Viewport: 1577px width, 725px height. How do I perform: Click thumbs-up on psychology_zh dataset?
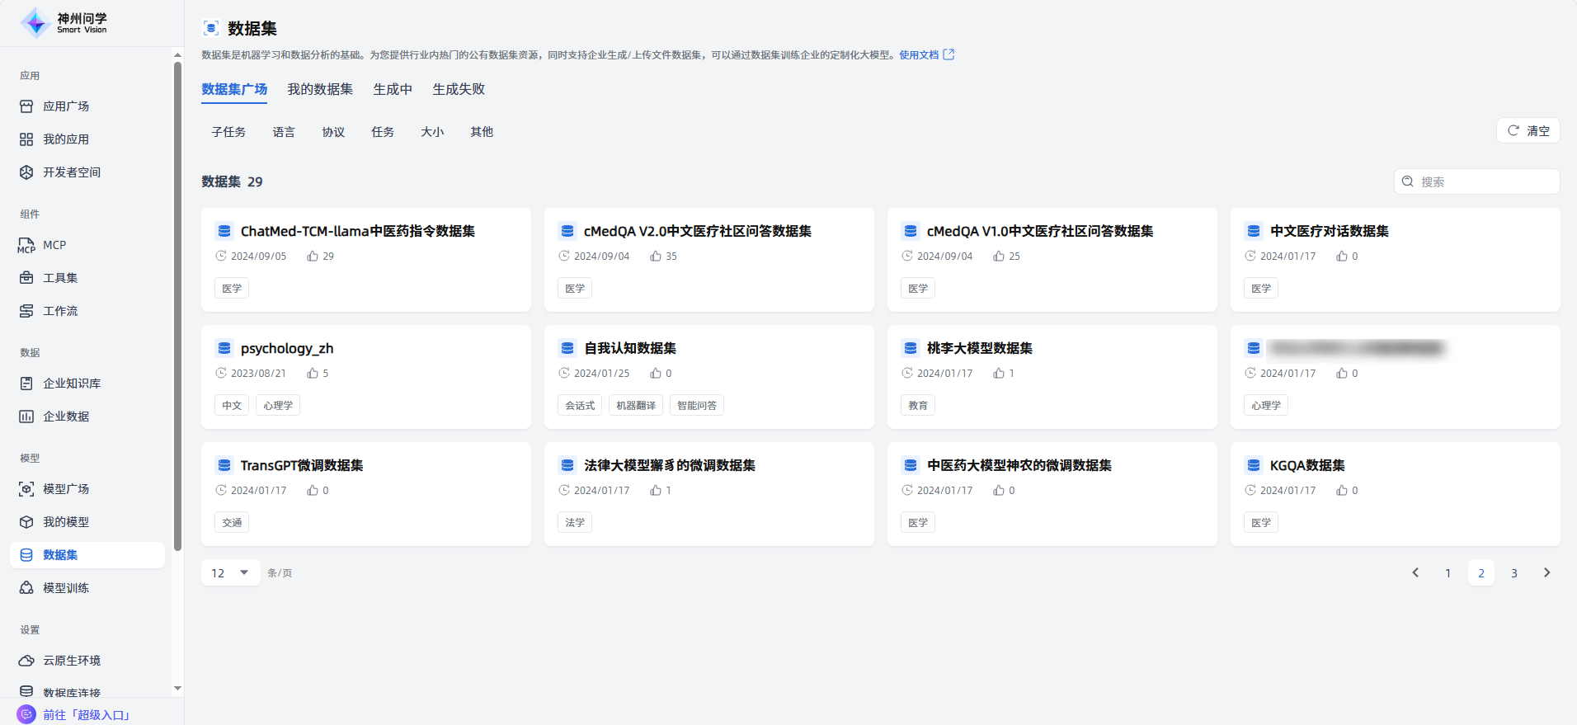313,374
